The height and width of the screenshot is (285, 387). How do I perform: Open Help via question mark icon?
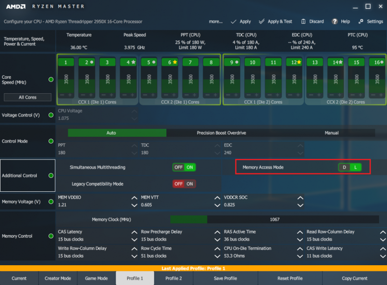[x=334, y=21]
